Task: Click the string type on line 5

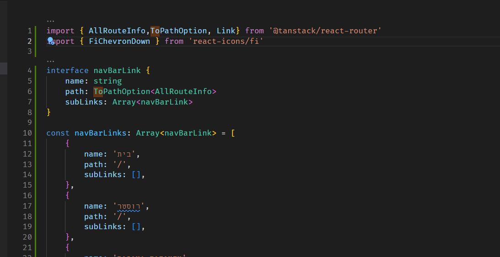Action: point(108,81)
